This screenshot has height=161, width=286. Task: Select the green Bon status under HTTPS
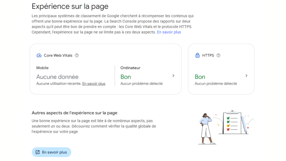click(200, 77)
